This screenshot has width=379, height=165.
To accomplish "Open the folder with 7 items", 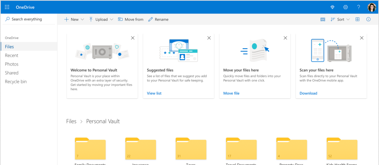I will tap(90, 148).
